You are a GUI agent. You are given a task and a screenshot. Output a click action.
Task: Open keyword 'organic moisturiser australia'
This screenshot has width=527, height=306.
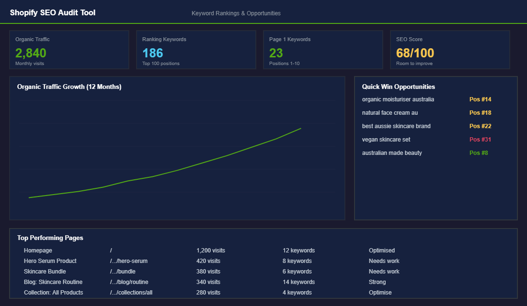pos(398,99)
